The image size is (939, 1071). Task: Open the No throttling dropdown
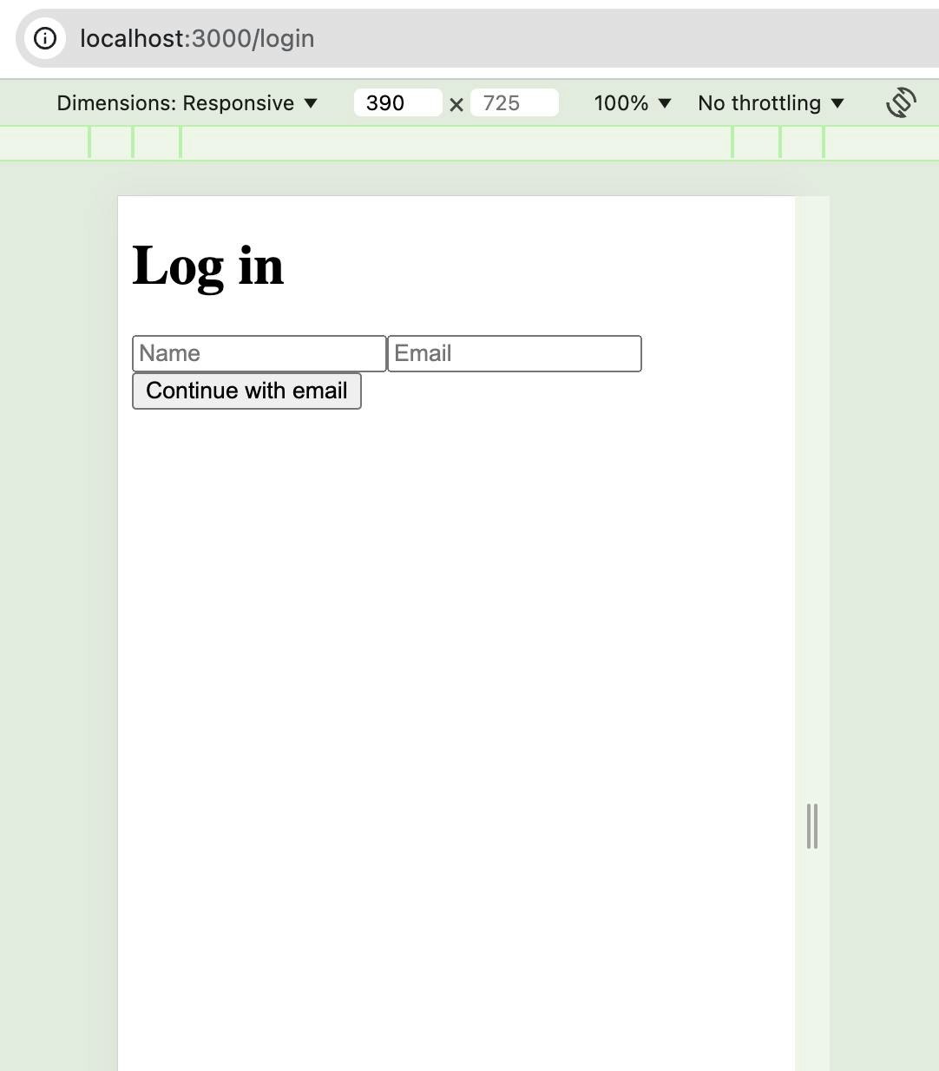click(x=771, y=103)
